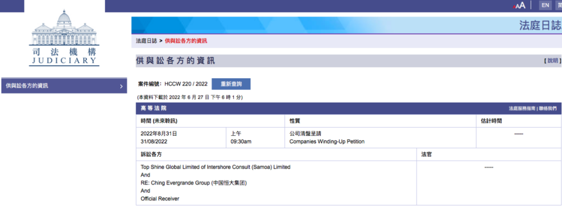Open the 說明 help link
This screenshot has width=562, height=208.
pyautogui.click(x=553, y=61)
